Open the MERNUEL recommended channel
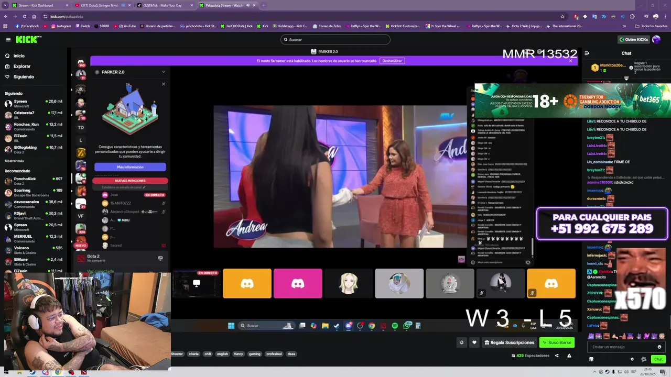The image size is (671, 377). tap(34, 238)
